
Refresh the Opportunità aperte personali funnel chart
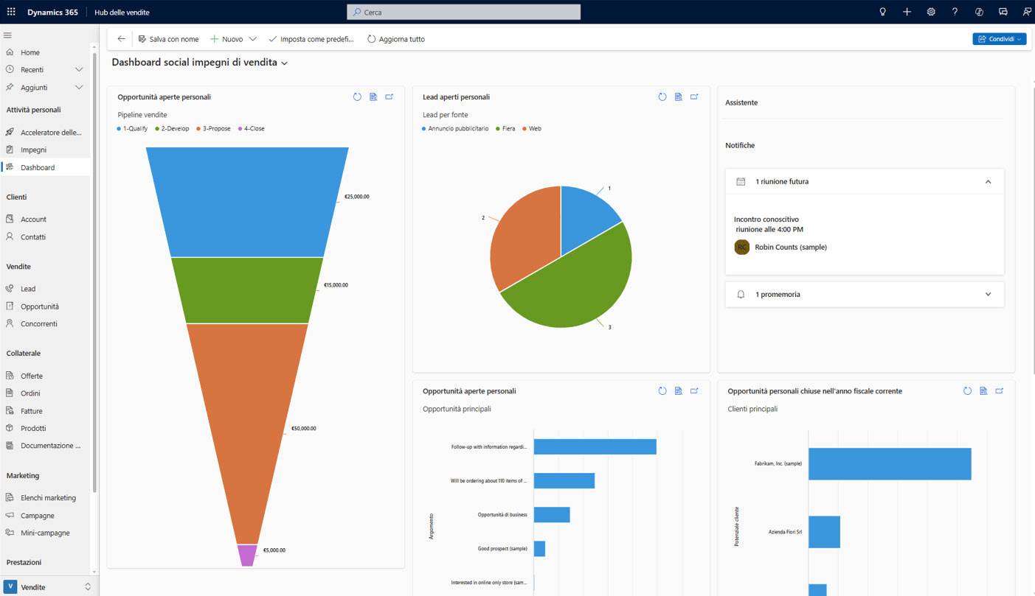(x=357, y=97)
